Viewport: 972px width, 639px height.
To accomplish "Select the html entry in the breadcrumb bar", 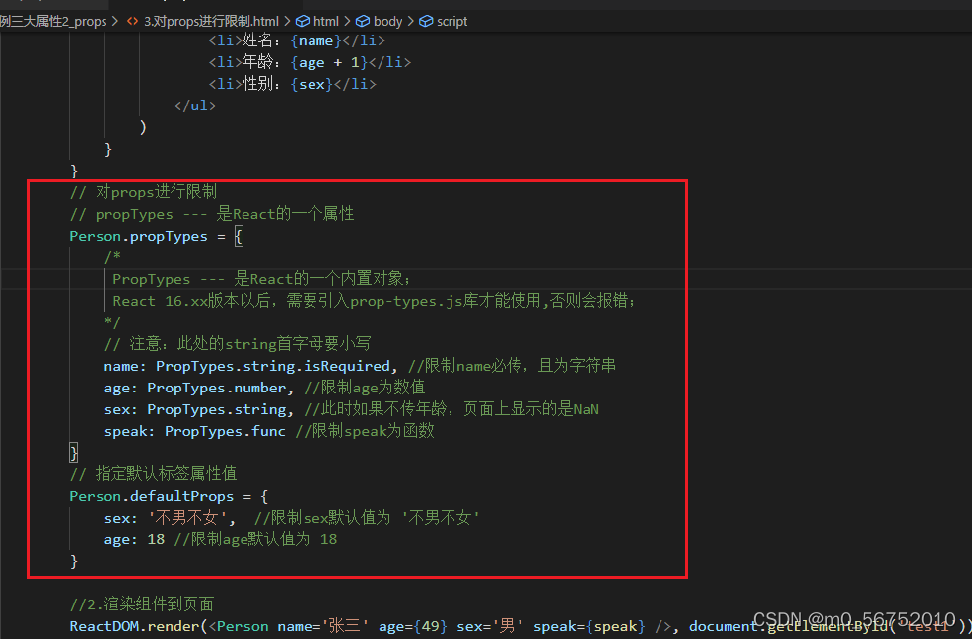I will [x=325, y=20].
